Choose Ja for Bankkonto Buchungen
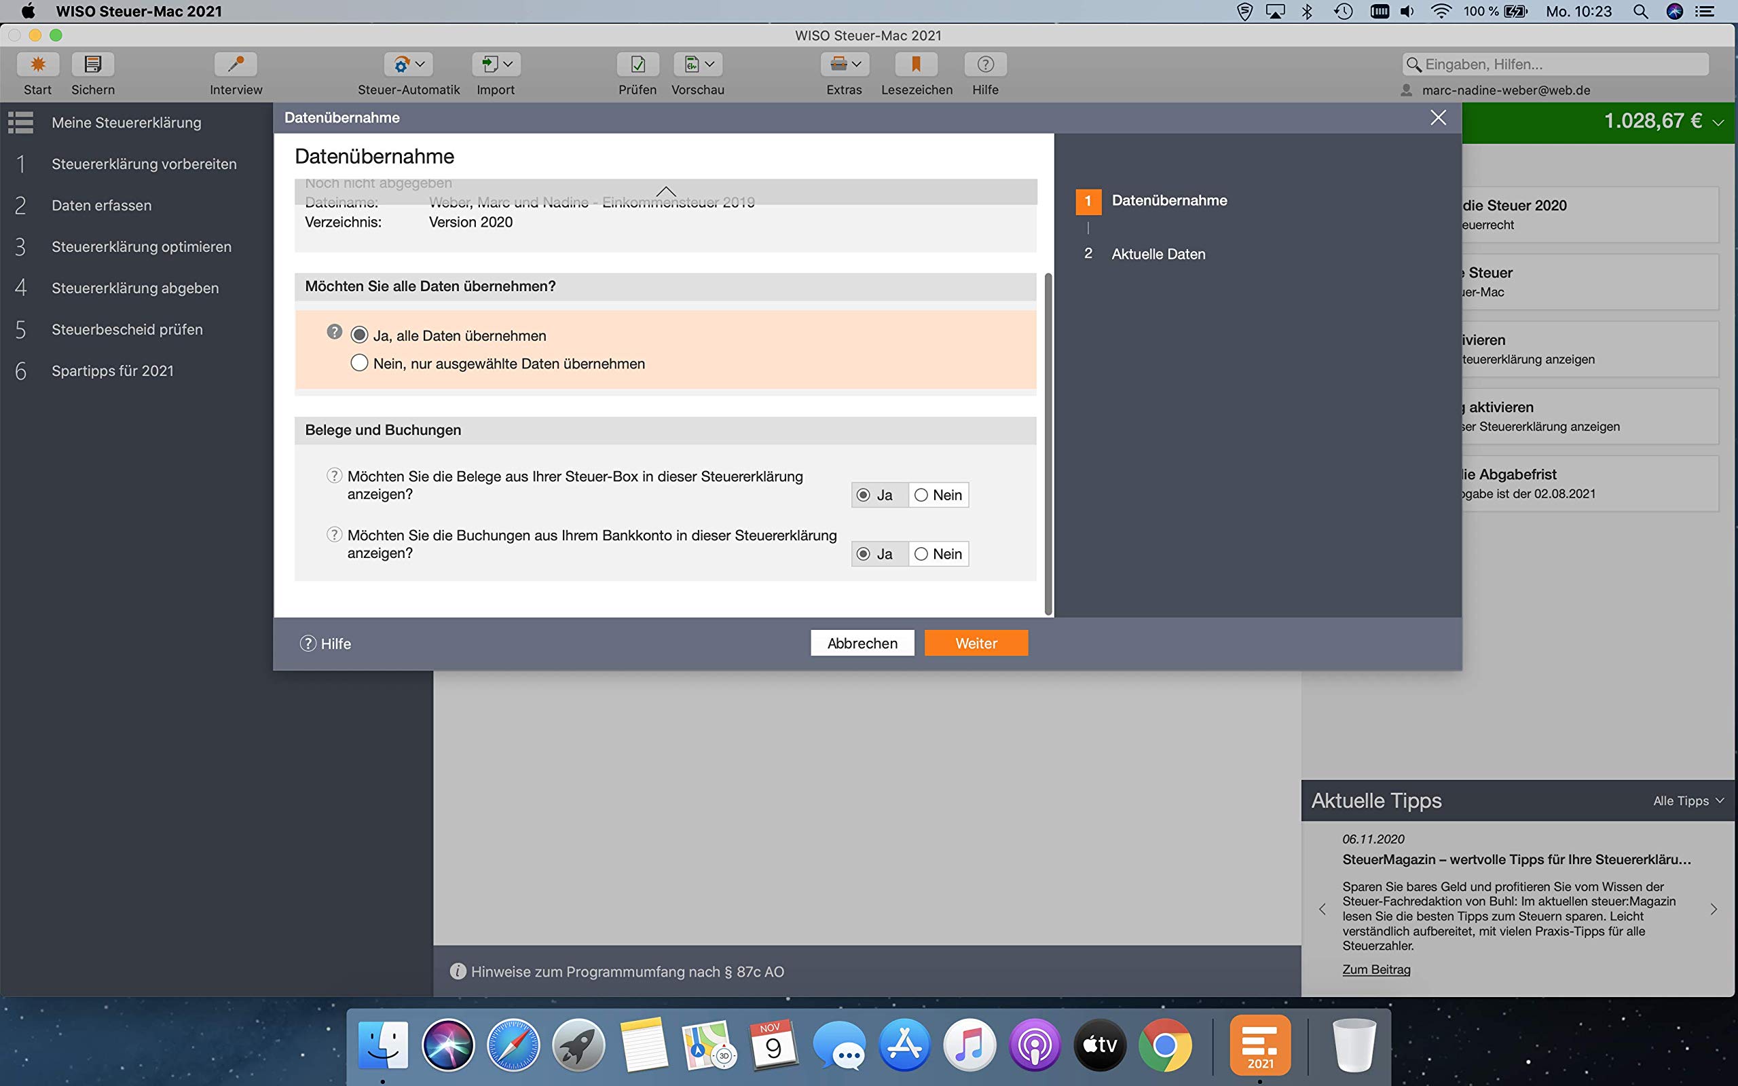 pyautogui.click(x=880, y=554)
